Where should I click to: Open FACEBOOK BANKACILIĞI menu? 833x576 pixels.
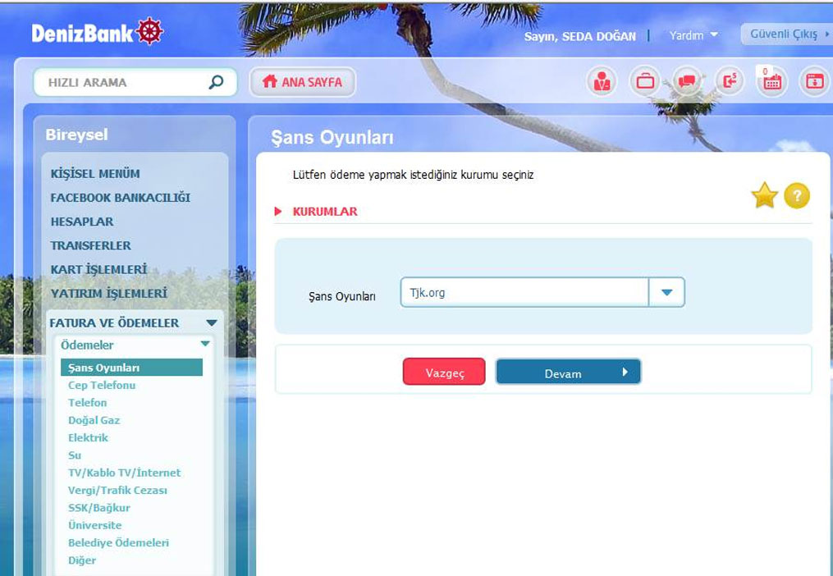coord(120,198)
